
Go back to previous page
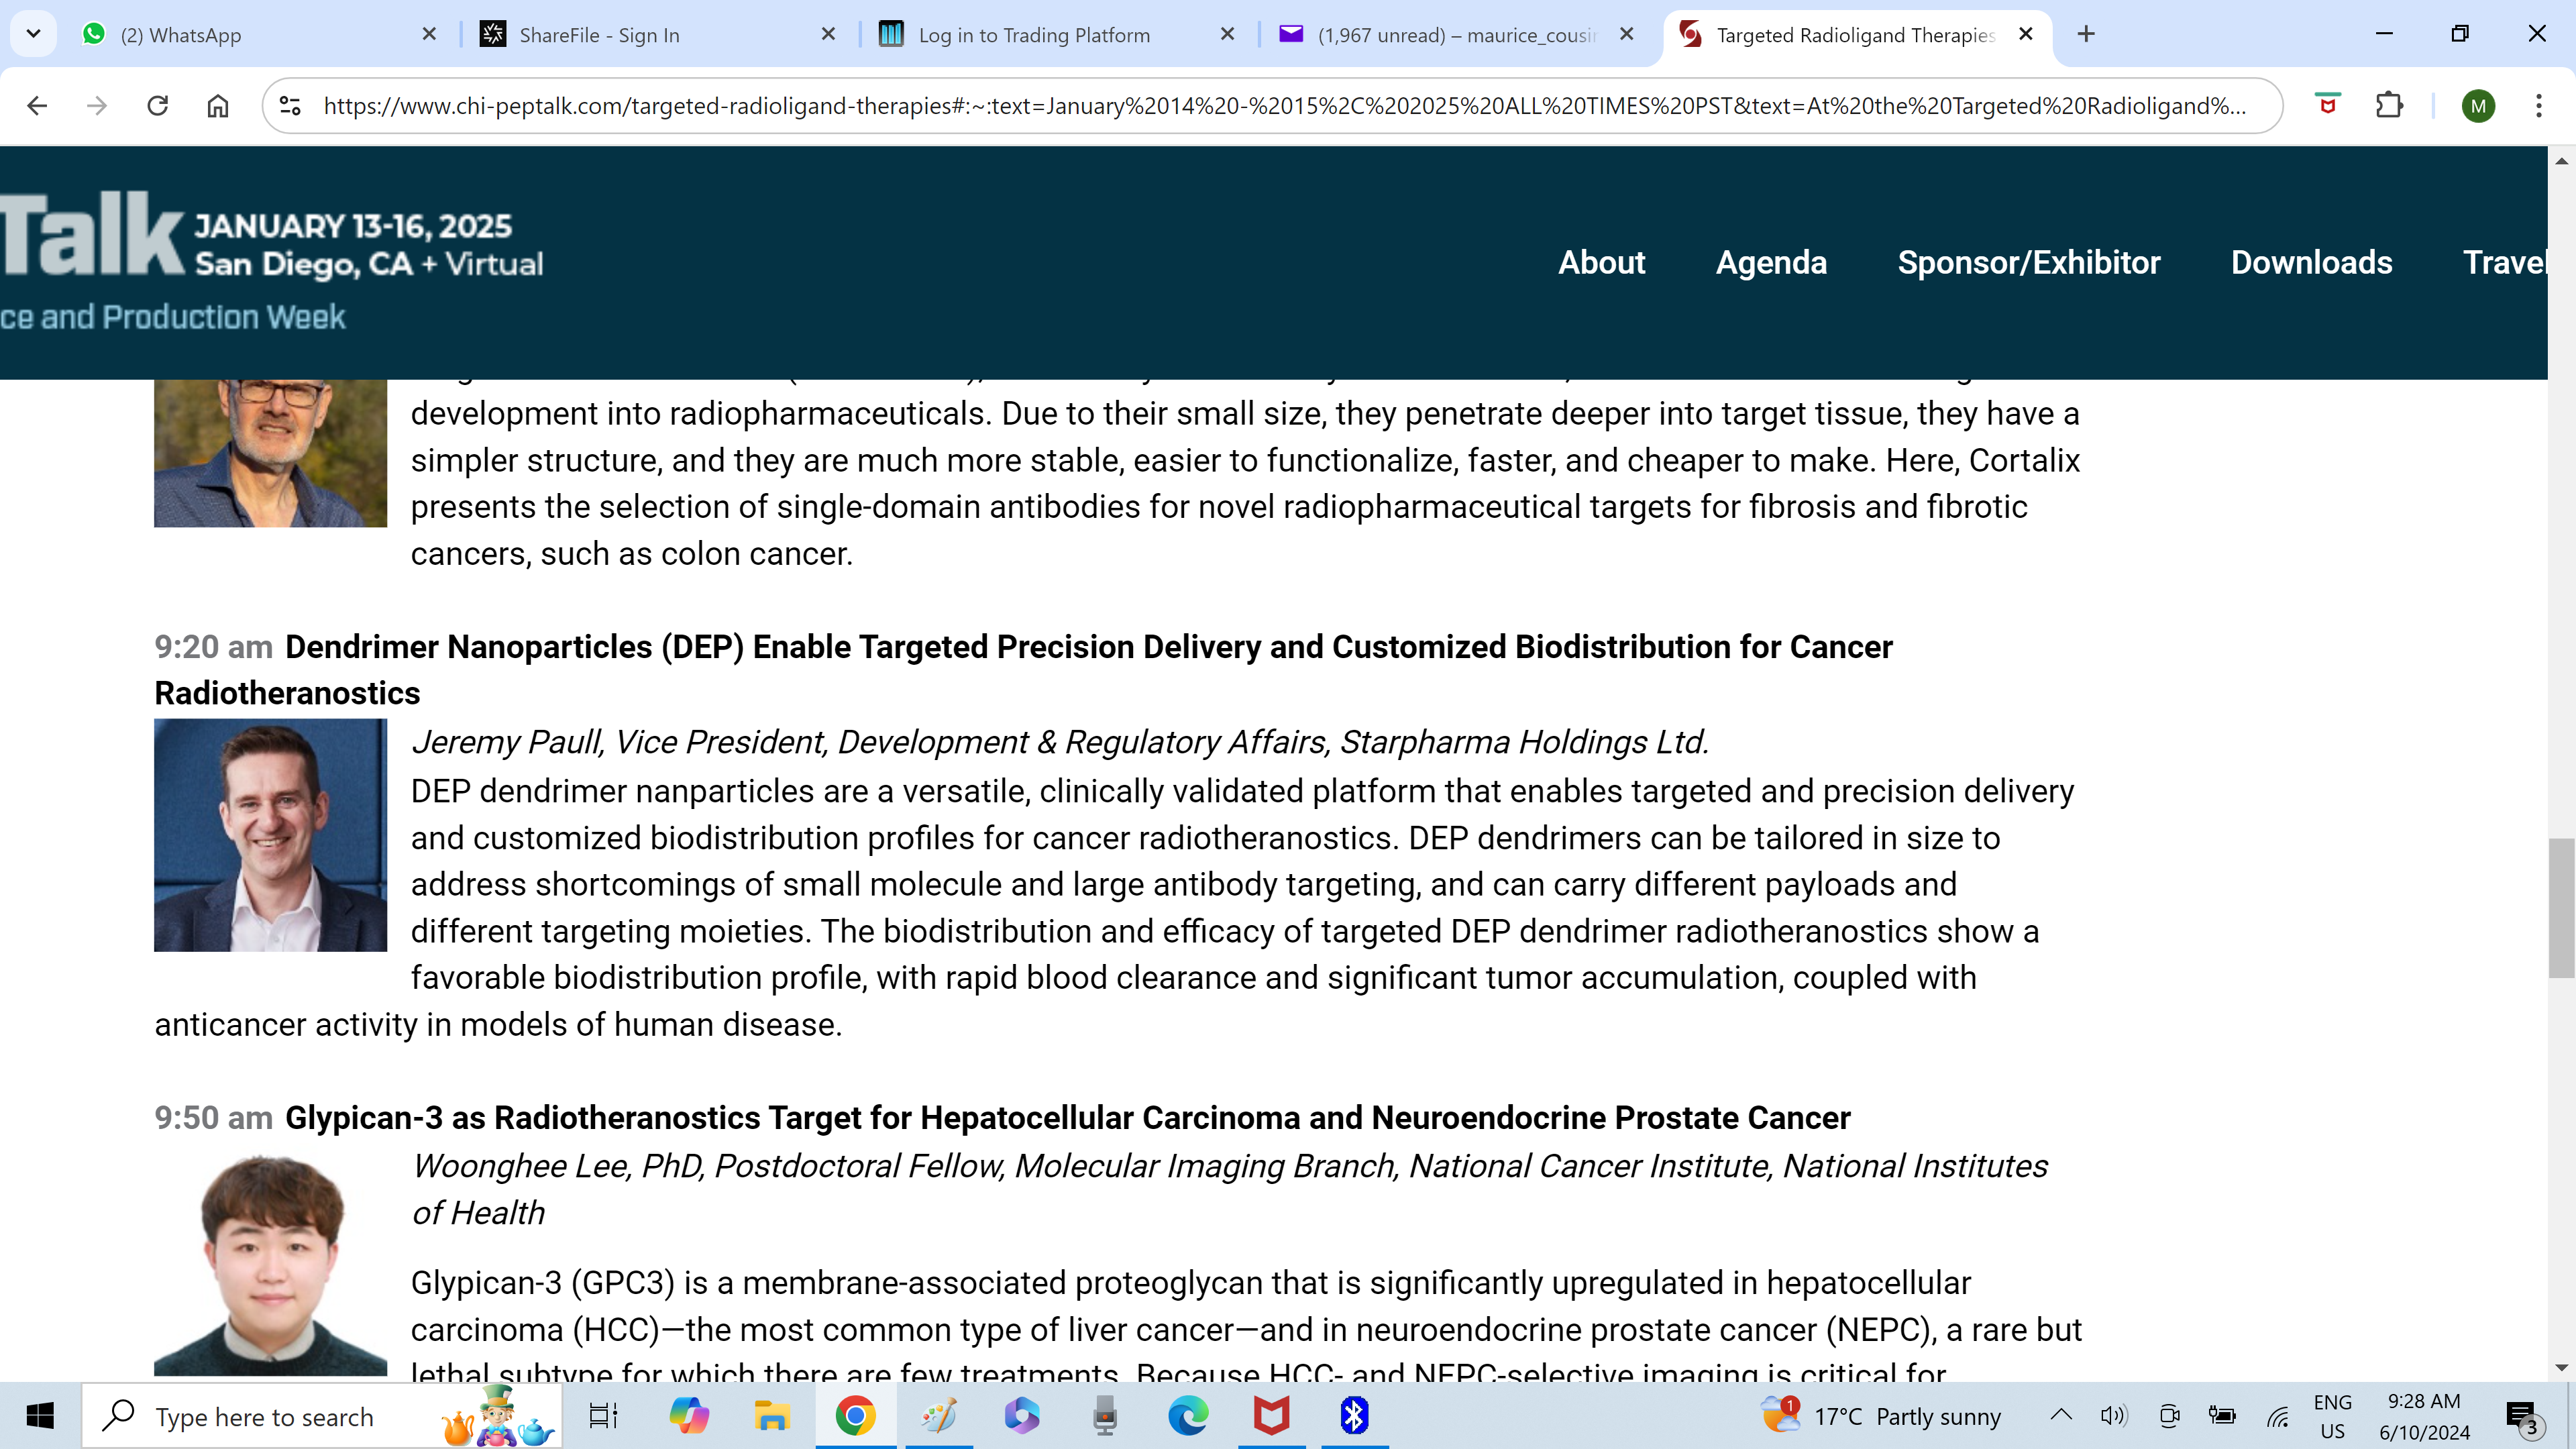click(37, 105)
